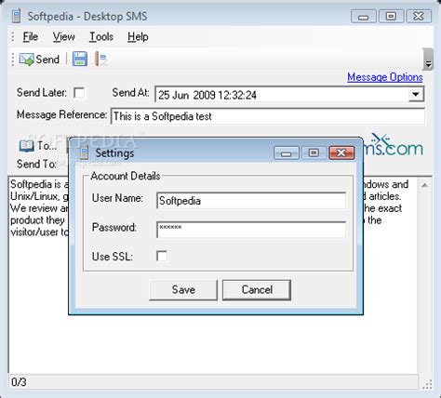This screenshot has height=398, width=441.
Task: Open the File menu
Action: click(31, 37)
